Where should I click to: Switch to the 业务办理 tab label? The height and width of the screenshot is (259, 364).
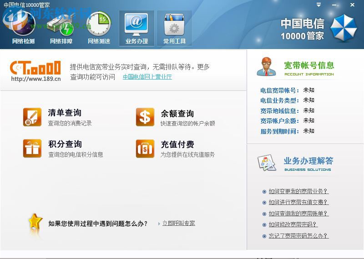[137, 41]
